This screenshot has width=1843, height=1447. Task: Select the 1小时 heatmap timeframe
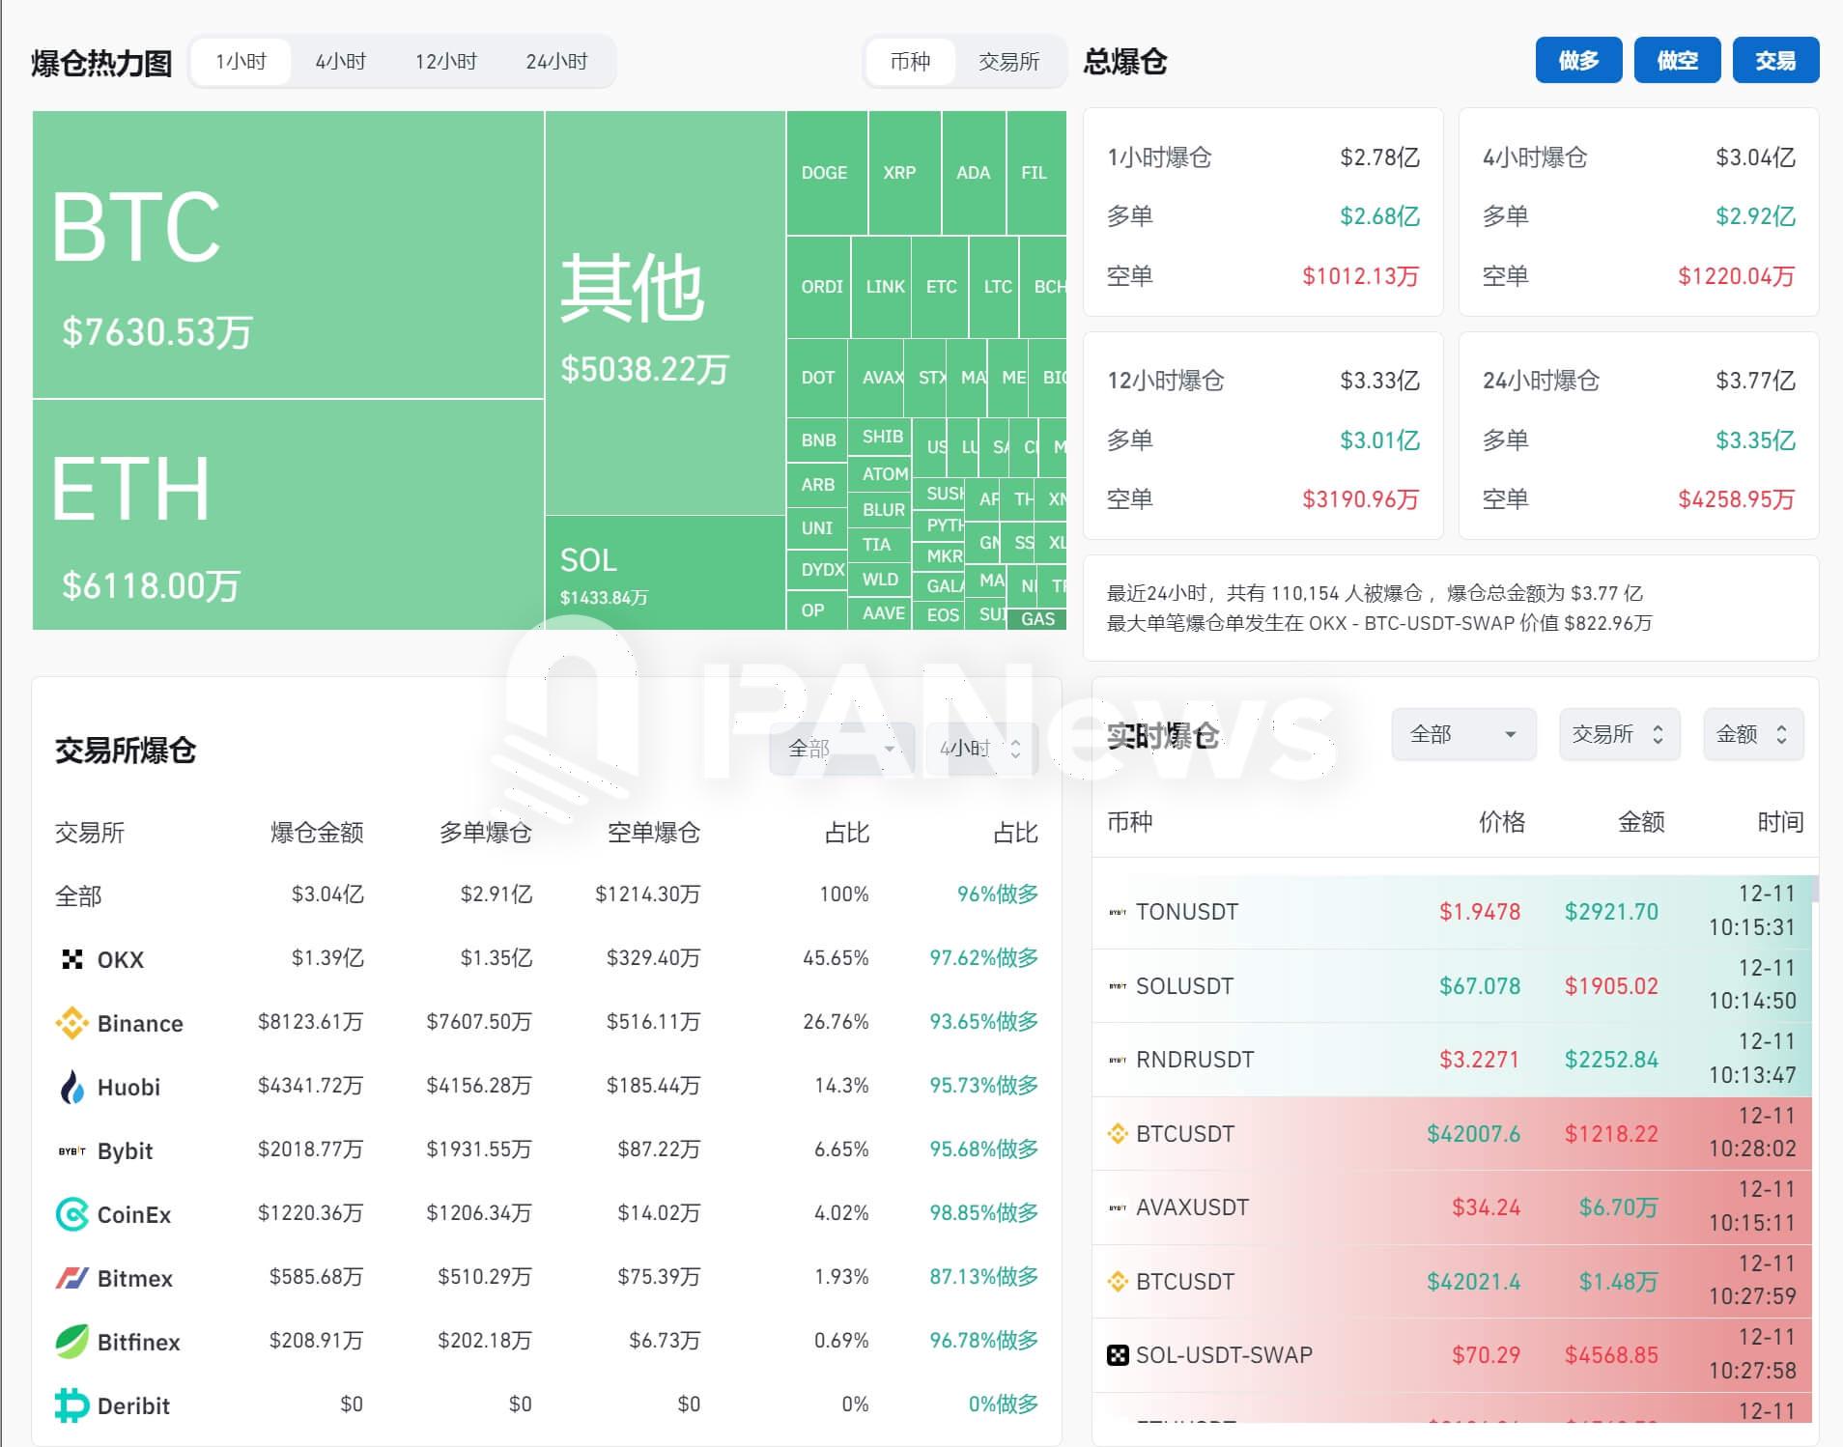click(x=241, y=62)
